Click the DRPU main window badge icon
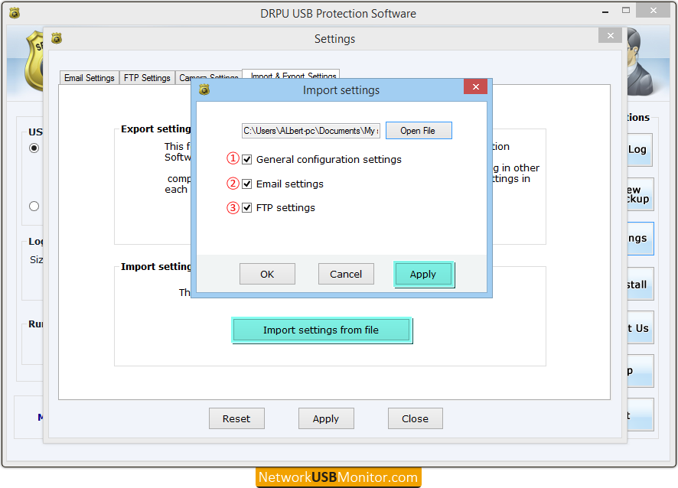 click(15, 14)
